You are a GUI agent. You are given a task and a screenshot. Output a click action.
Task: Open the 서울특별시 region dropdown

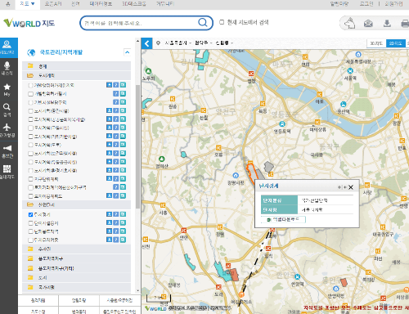pos(178,43)
